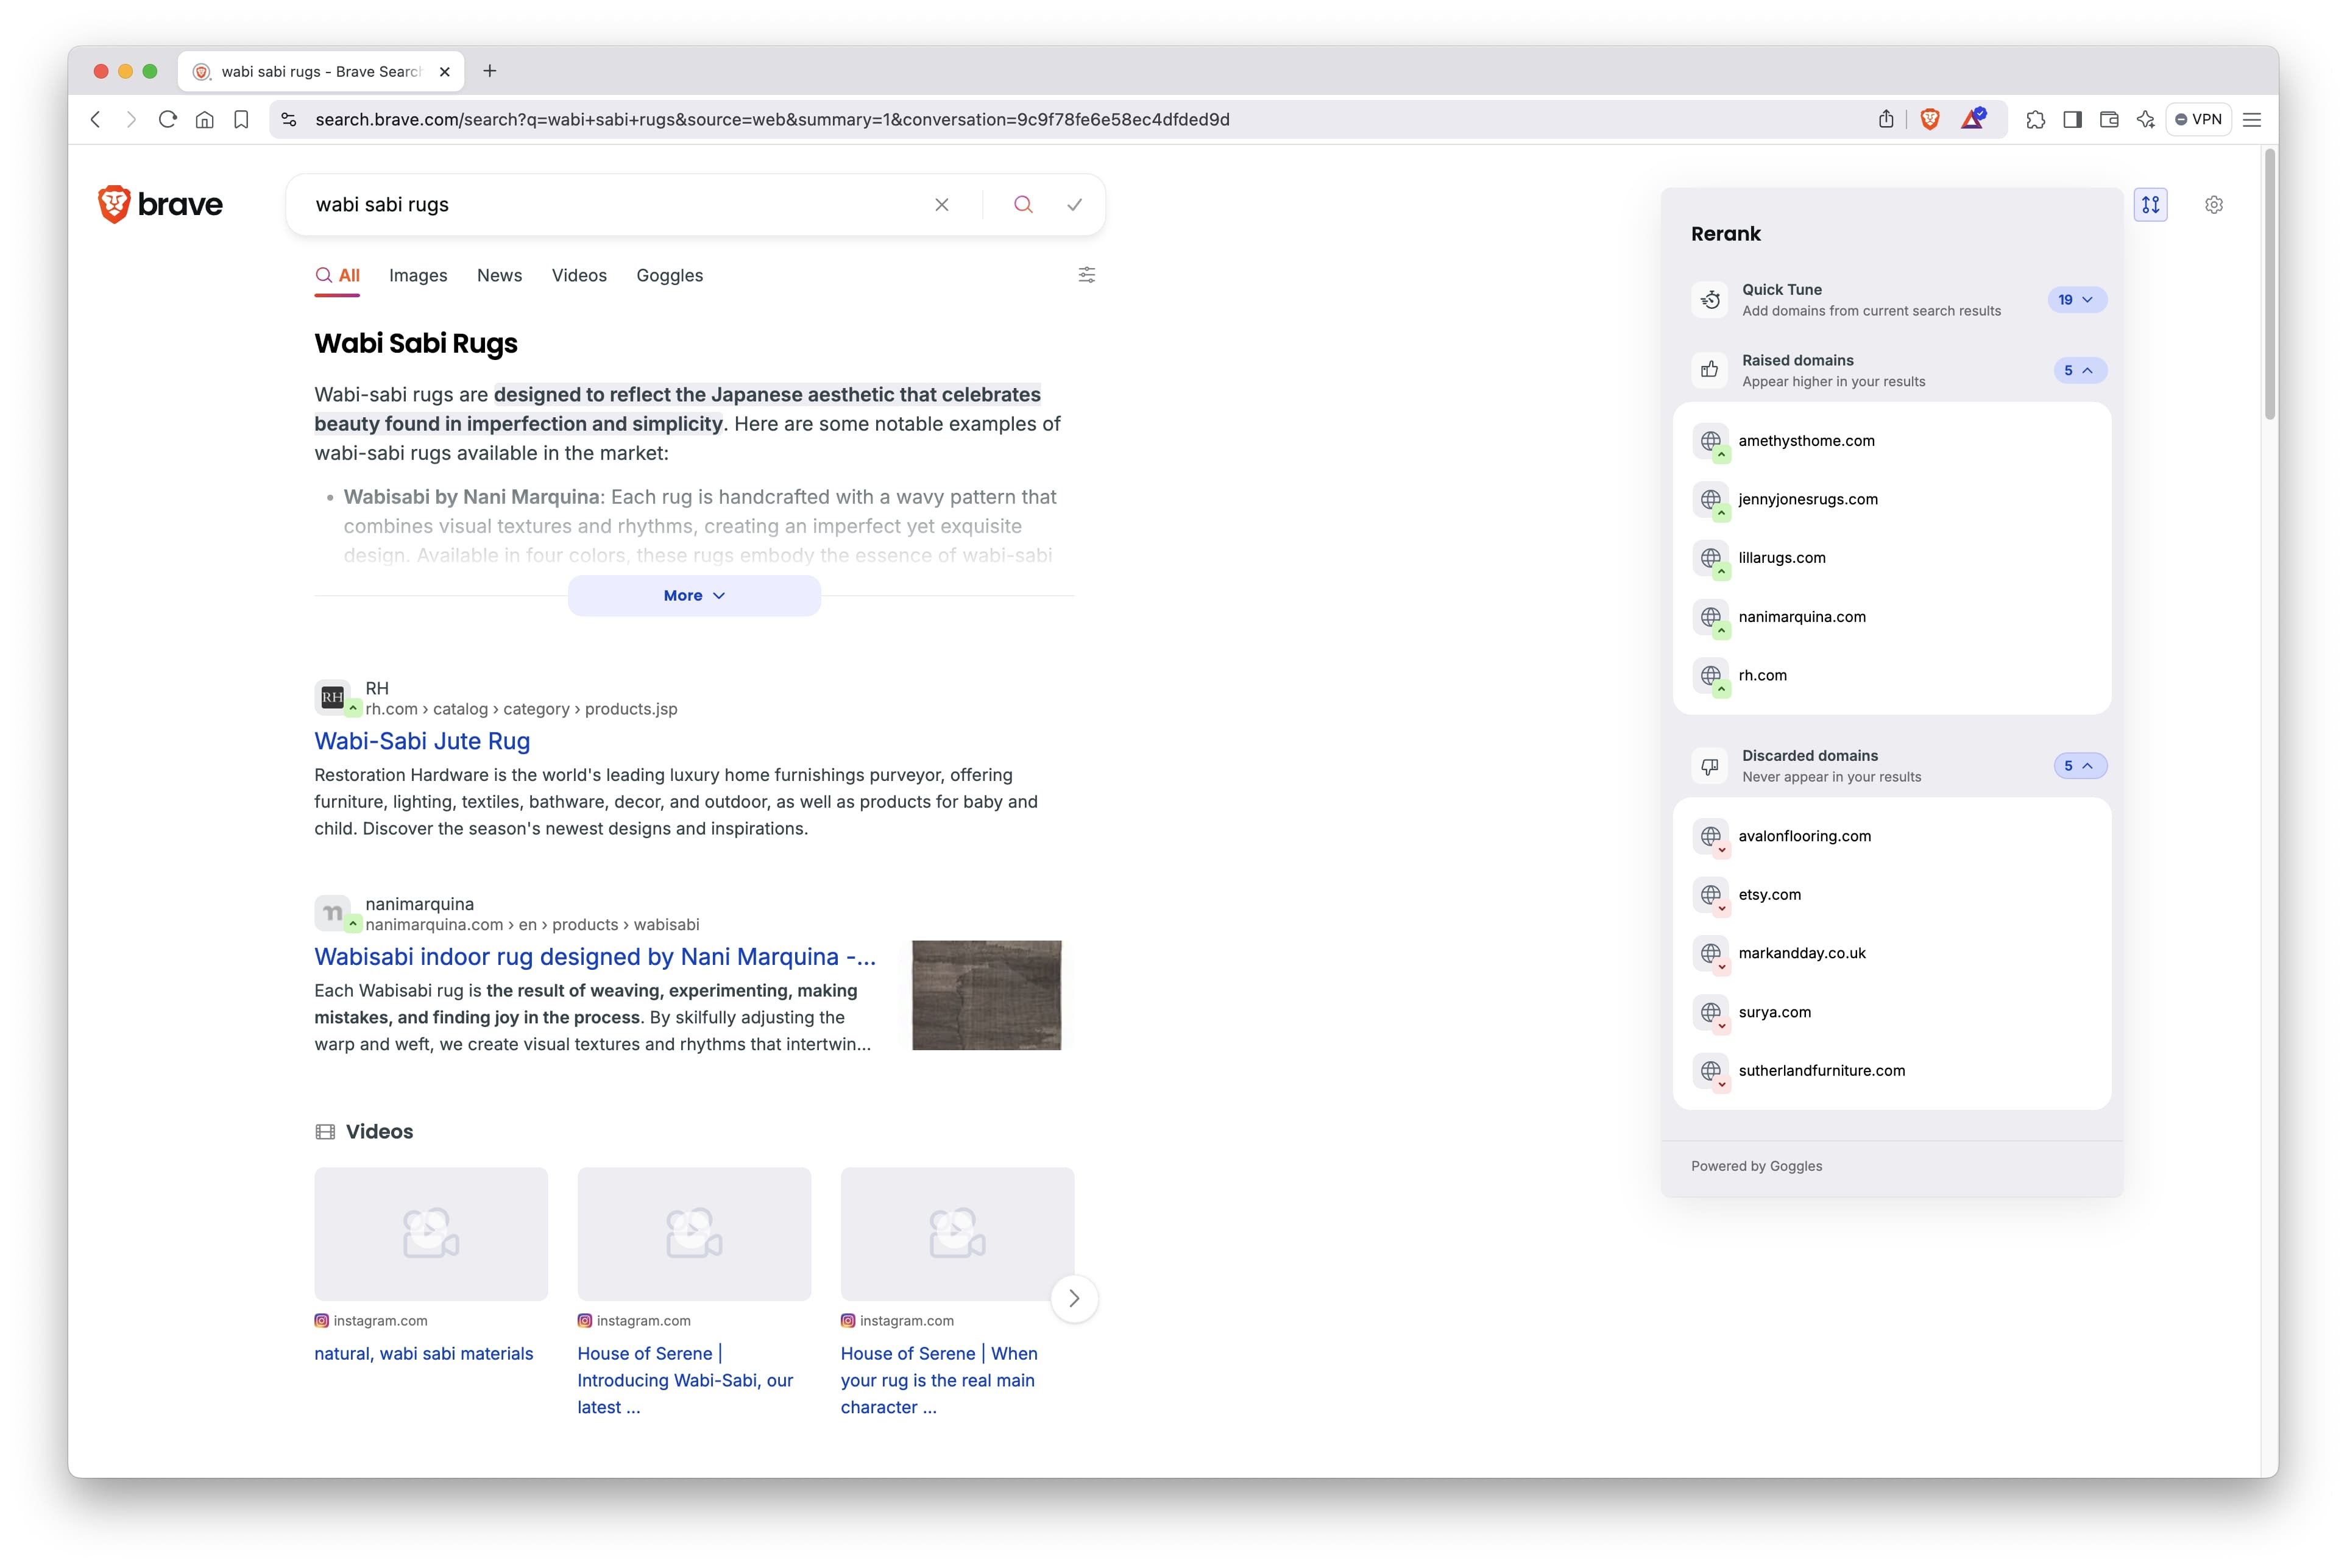Select the All results tab
This screenshot has height=1568, width=2347.
337,276
